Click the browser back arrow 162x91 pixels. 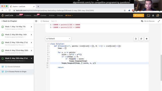tap(3, 10)
